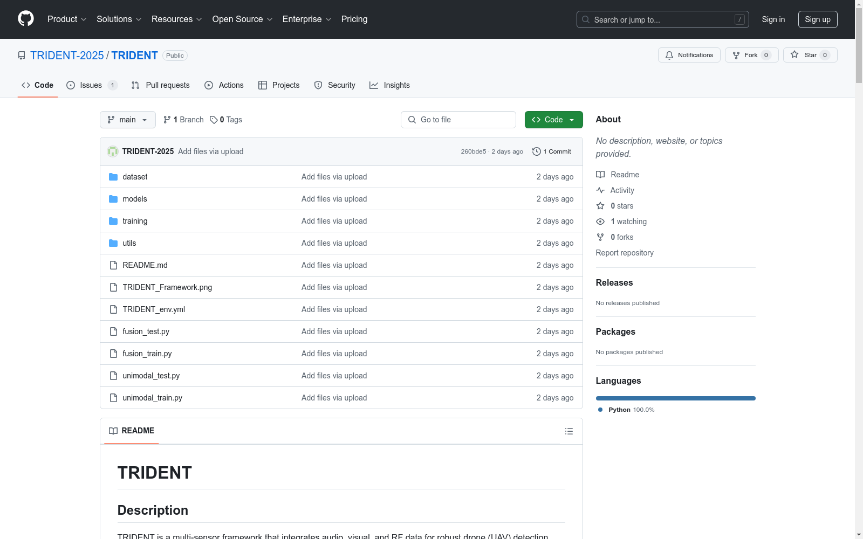This screenshot has width=863, height=539.
Task: Click the training folder icon
Action: pos(113,221)
